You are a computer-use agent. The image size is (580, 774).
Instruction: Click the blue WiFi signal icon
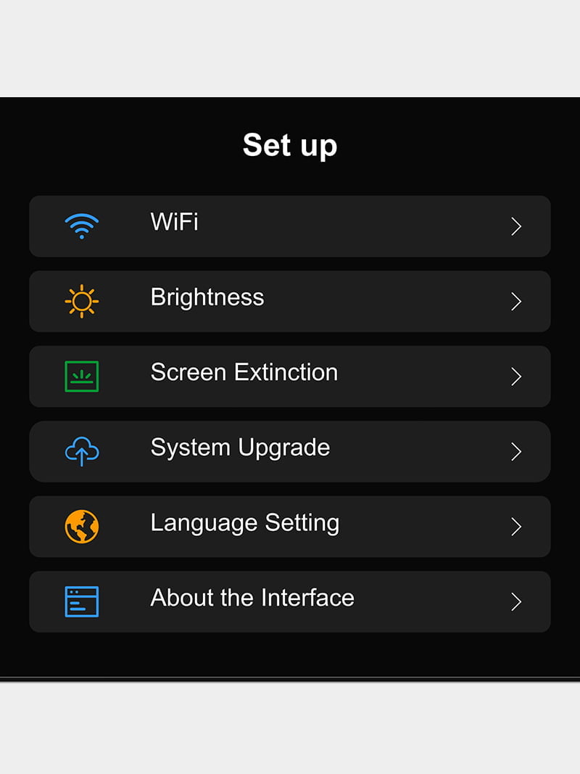click(81, 226)
